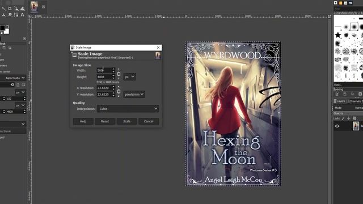Select the Warp Transform tool in toolbox
The image size is (363, 204).
[x=23, y=8]
